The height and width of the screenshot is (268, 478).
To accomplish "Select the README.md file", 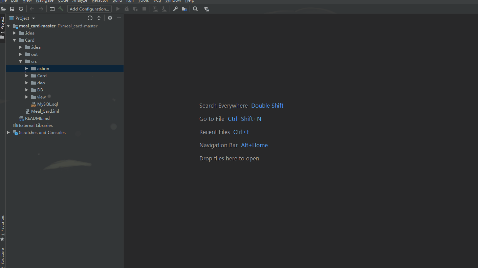I will [x=37, y=118].
